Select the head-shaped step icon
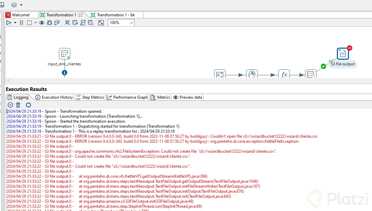Viewport: 372px width, 211px height. (252, 74)
